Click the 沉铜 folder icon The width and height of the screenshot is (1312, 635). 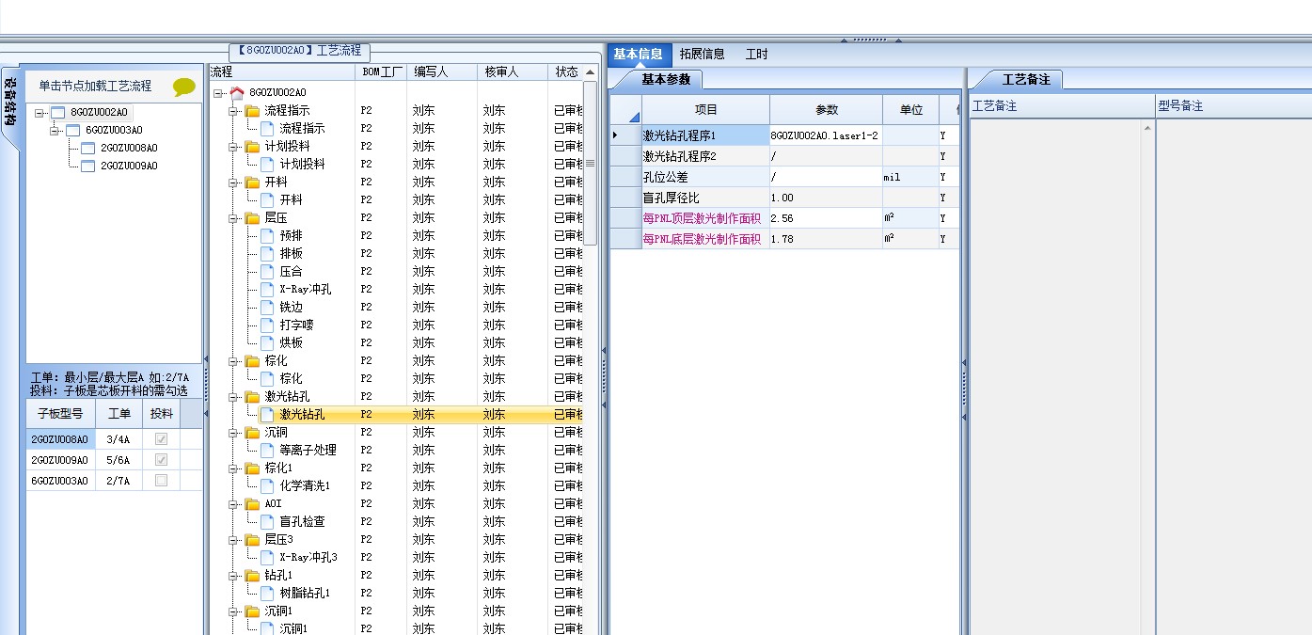(252, 432)
